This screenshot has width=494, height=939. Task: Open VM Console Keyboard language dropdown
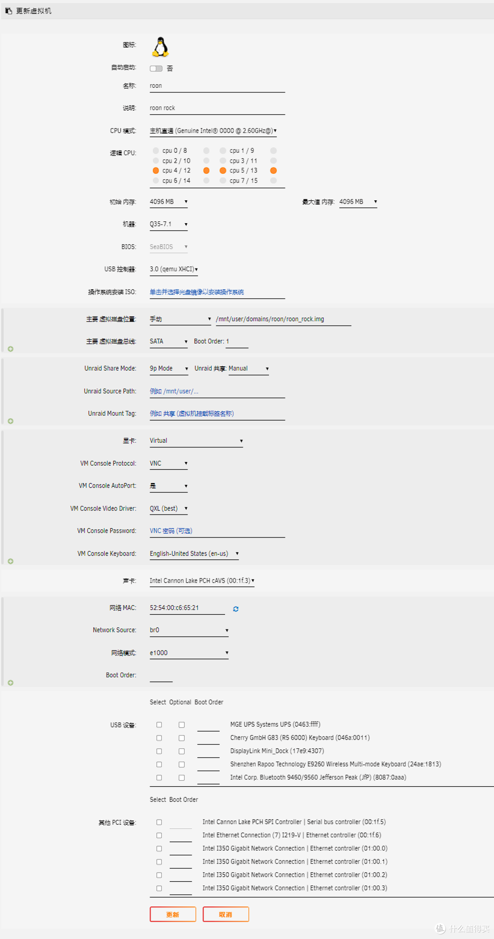pyautogui.click(x=194, y=554)
